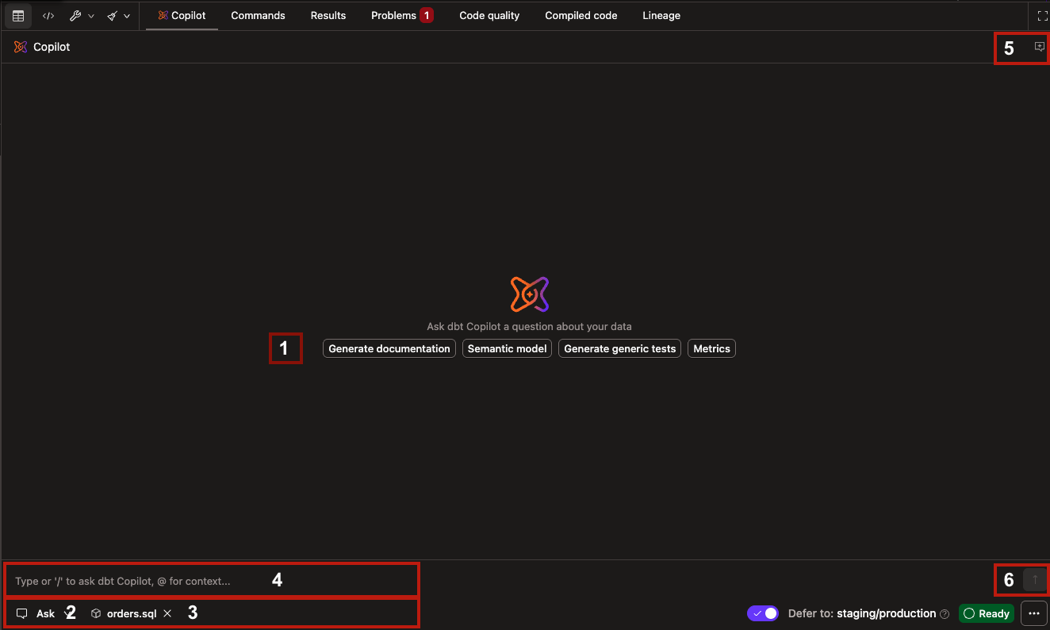
Task: Toggle the Defer to staging/production switch
Action: (x=762, y=613)
